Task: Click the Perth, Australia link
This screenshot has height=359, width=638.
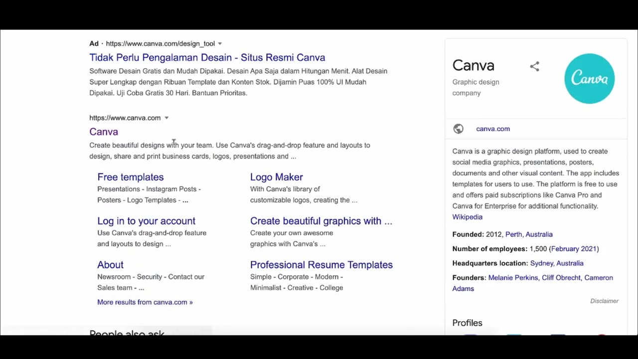Action: coord(529,234)
